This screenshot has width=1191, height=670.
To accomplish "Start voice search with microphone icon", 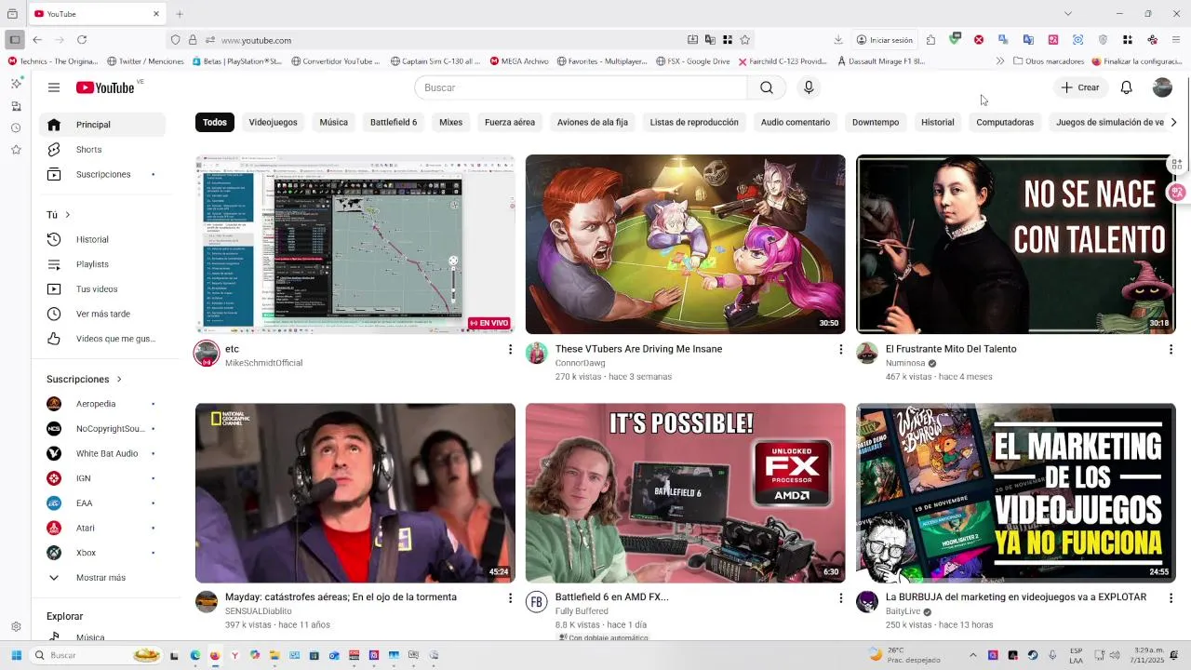I will [x=809, y=87].
